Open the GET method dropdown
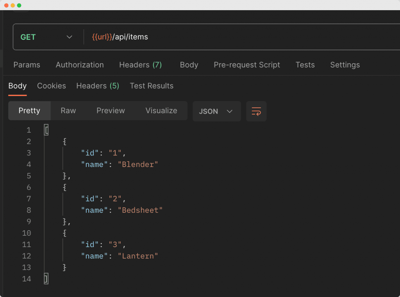400x297 pixels. pos(46,37)
